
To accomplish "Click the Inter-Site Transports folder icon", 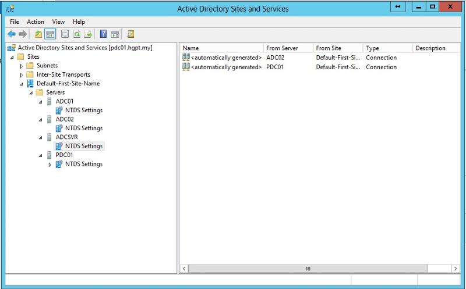I will [x=30, y=74].
